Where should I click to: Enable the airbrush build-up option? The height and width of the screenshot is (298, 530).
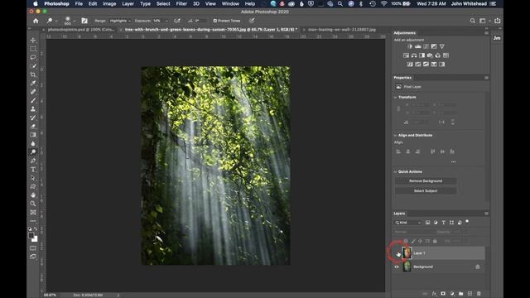pos(177,21)
